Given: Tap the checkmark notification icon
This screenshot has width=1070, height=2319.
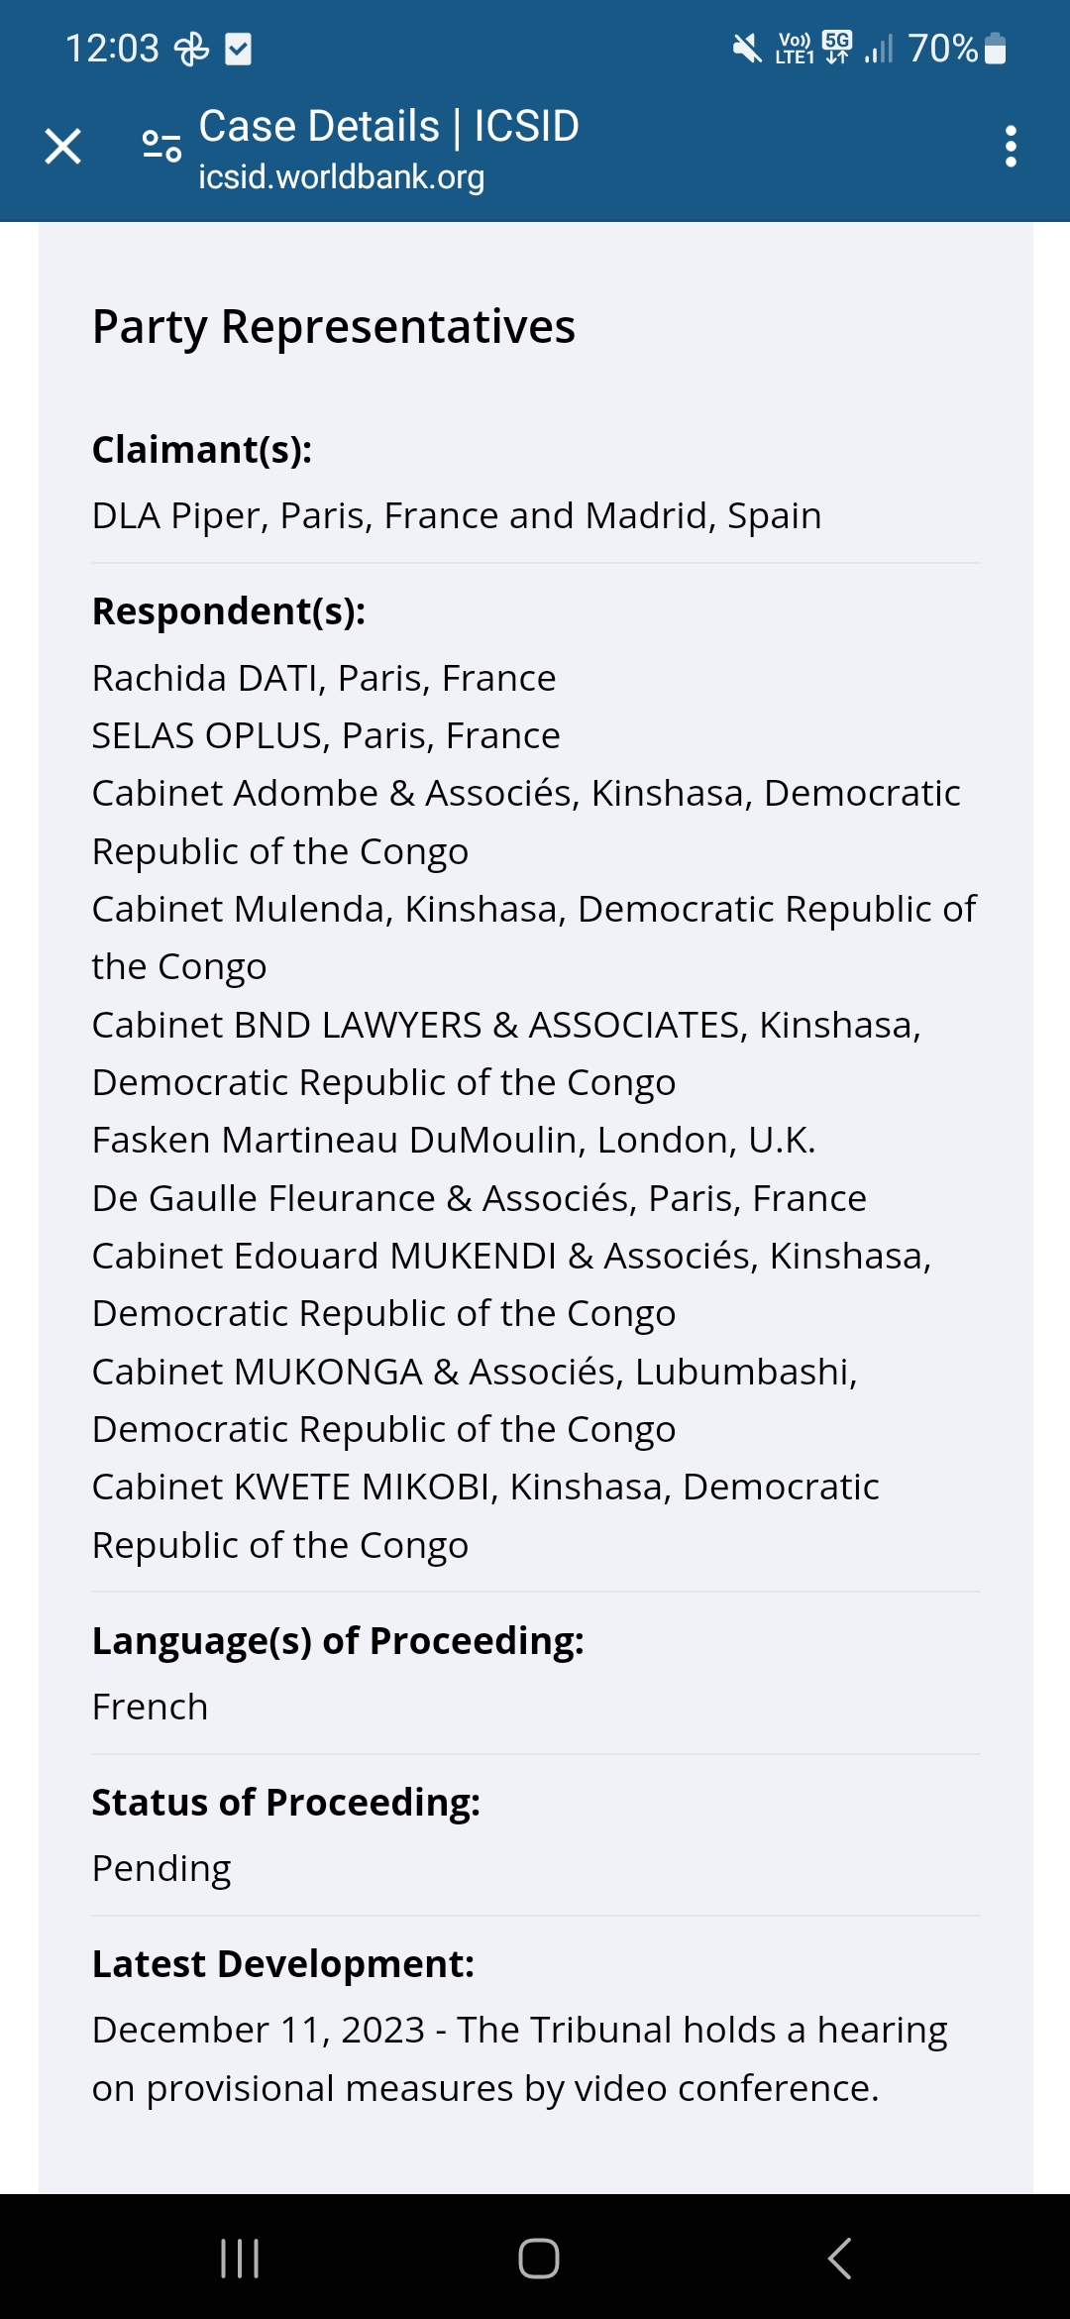Looking at the screenshot, I should pyautogui.click(x=239, y=48).
